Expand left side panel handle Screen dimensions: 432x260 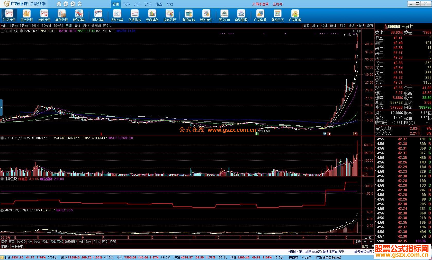(1, 107)
